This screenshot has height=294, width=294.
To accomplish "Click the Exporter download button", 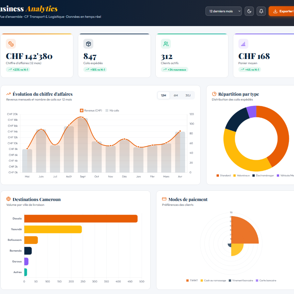I will 281,11.
